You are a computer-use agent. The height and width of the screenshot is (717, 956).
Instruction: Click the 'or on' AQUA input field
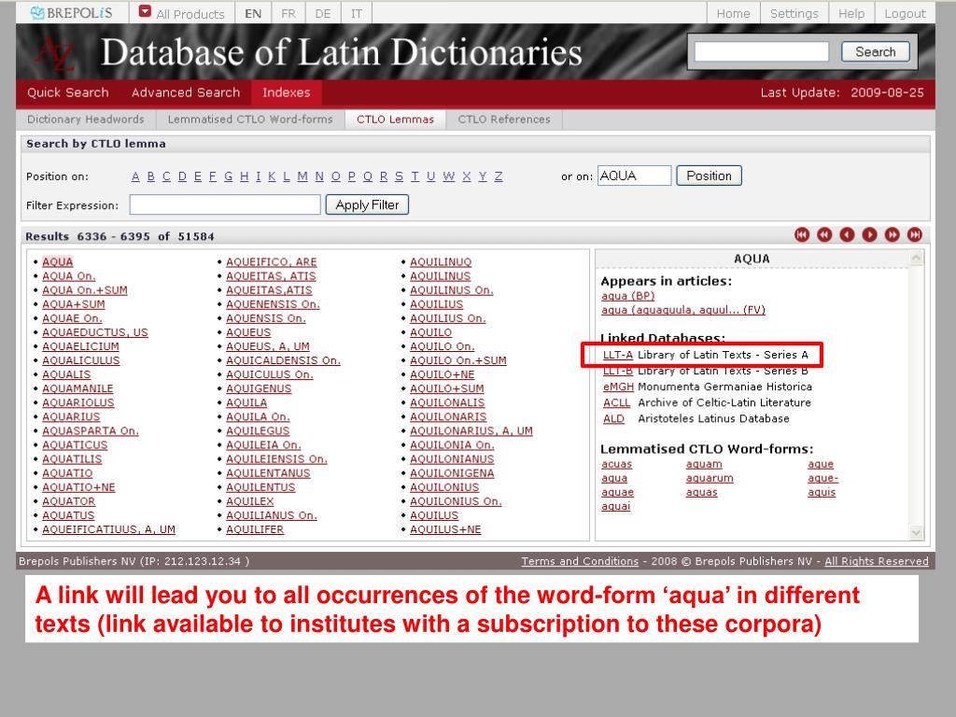click(x=634, y=176)
